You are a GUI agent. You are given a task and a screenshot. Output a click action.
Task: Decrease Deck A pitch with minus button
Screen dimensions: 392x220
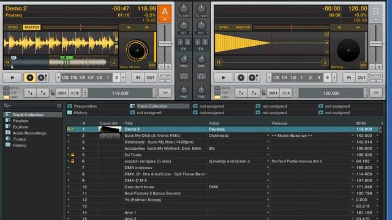pos(162,67)
